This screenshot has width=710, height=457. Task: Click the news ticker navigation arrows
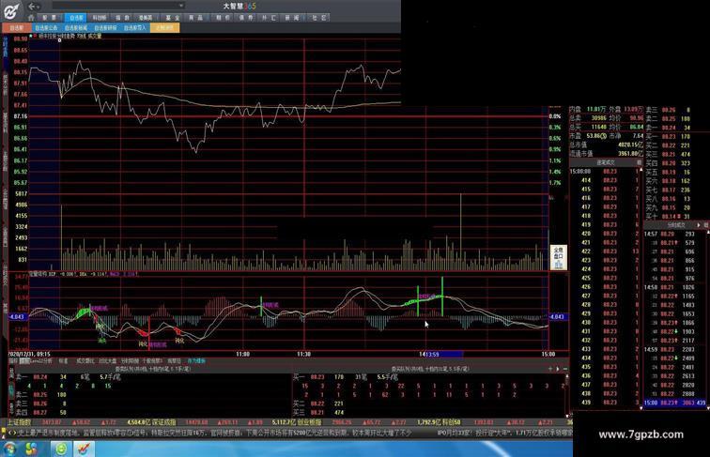(10, 433)
